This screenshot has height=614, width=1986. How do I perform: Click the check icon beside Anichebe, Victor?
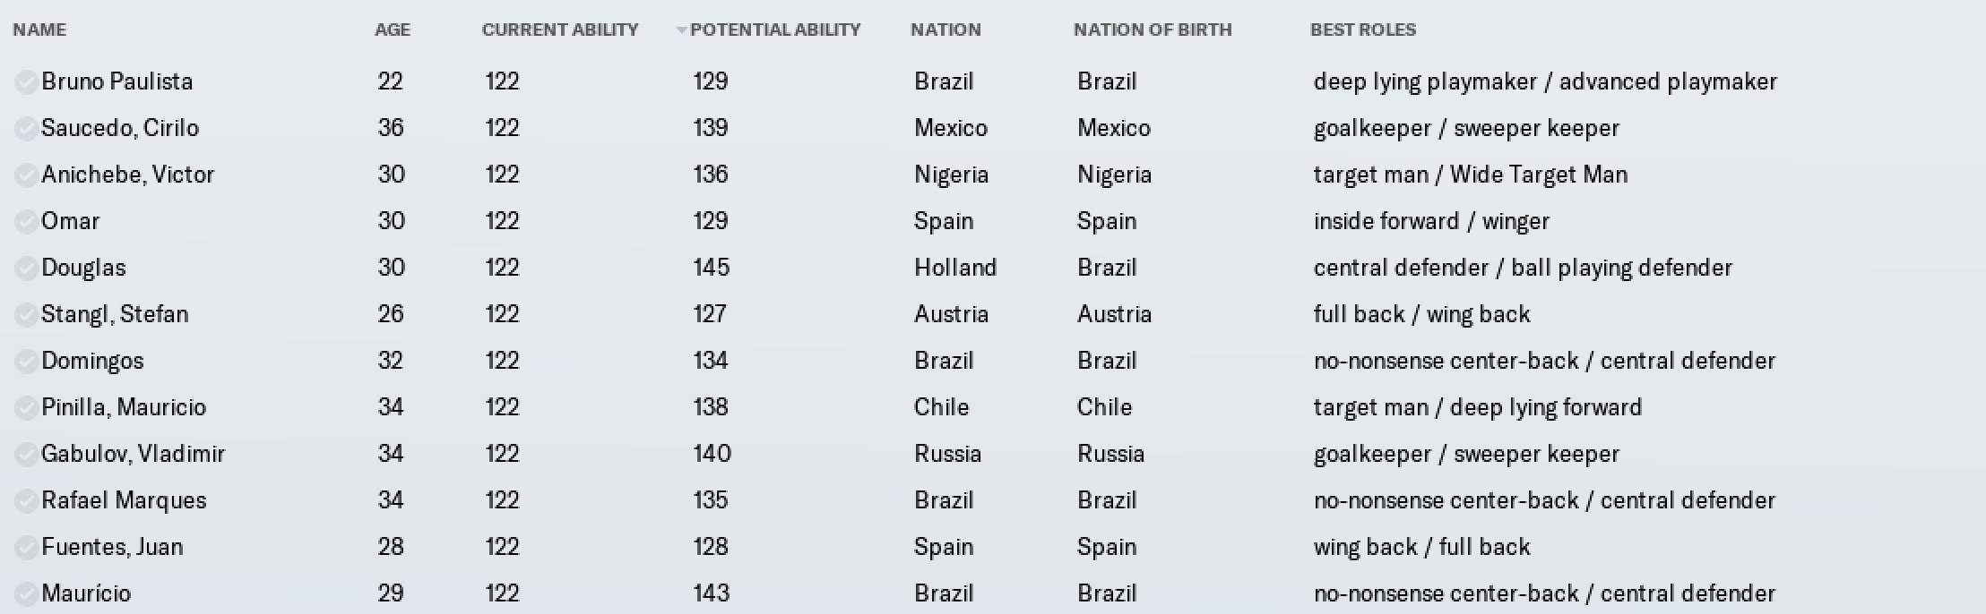[26, 175]
